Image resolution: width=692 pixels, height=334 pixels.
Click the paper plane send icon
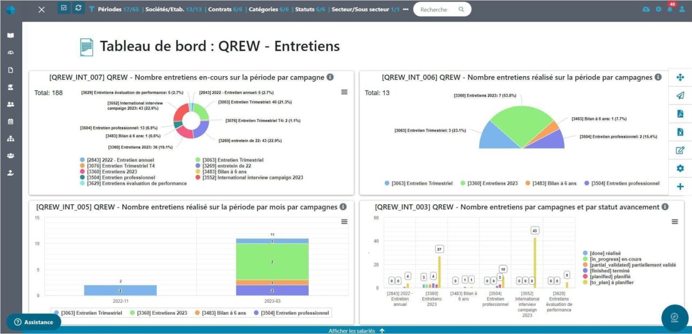[680, 96]
